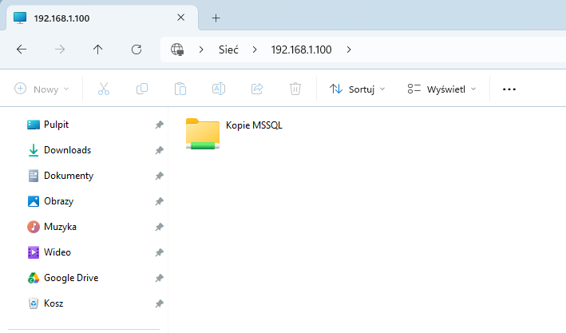566x333 pixels.
Task: Toggle the pin next to Google Drive
Action: pos(159,279)
